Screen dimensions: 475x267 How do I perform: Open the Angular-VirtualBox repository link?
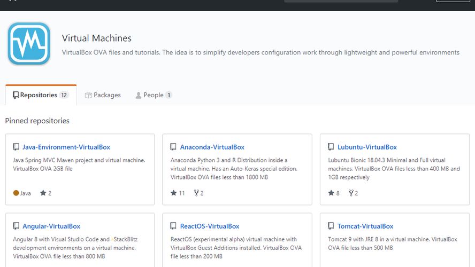[x=51, y=226]
